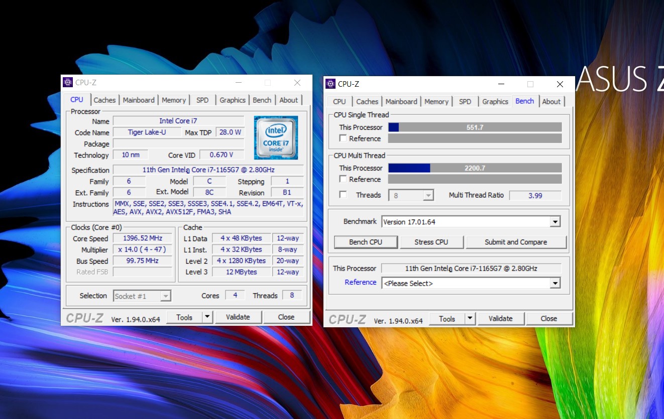Select Caches tab in right Bench window

(367, 102)
